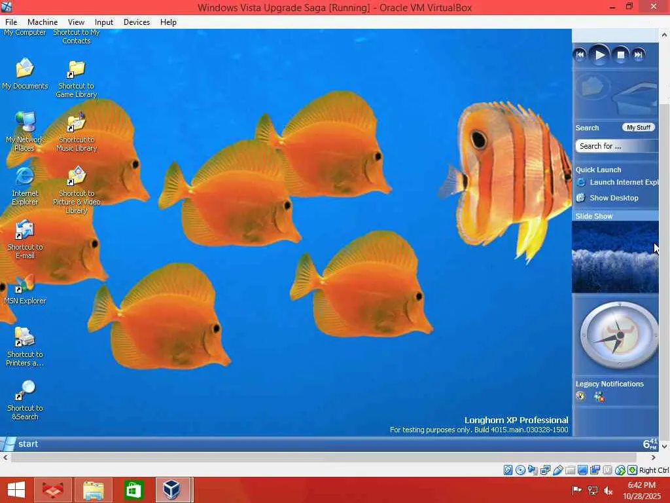Select Shortcut to Printers desktop icon
This screenshot has width=670, height=503.
25,347
